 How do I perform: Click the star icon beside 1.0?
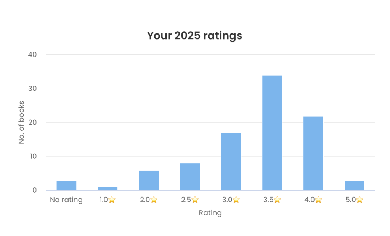(x=112, y=200)
